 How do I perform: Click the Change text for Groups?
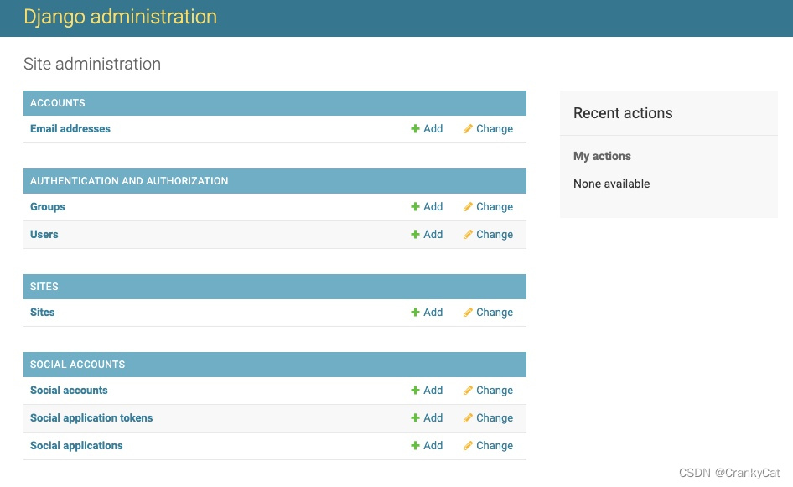click(495, 207)
